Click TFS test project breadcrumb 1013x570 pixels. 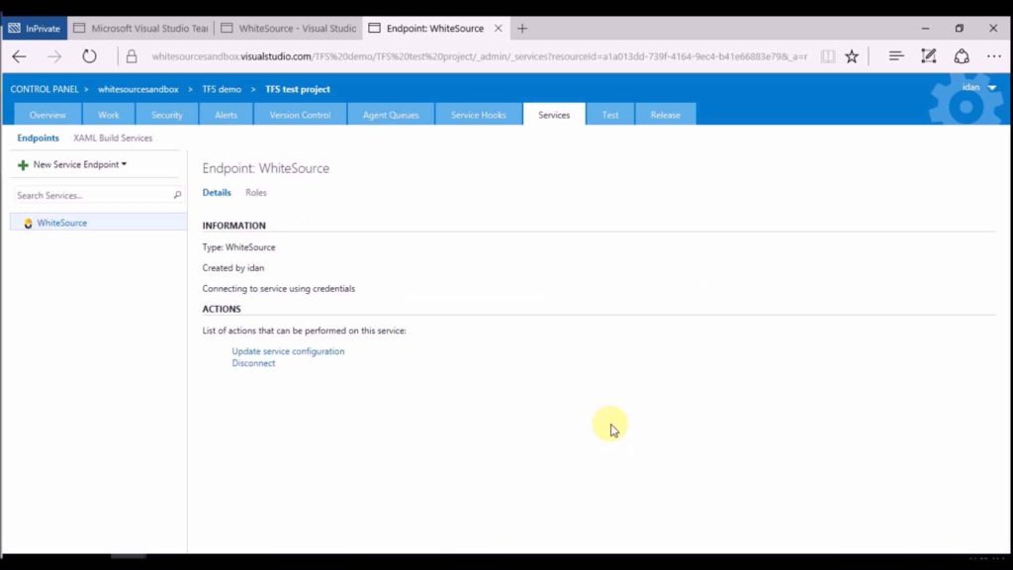click(298, 89)
